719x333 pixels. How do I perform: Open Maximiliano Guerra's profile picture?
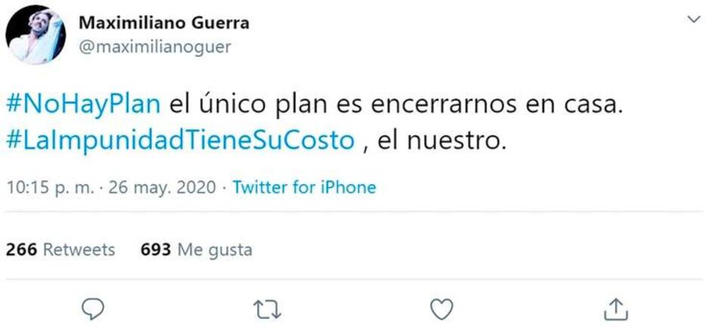click(36, 34)
